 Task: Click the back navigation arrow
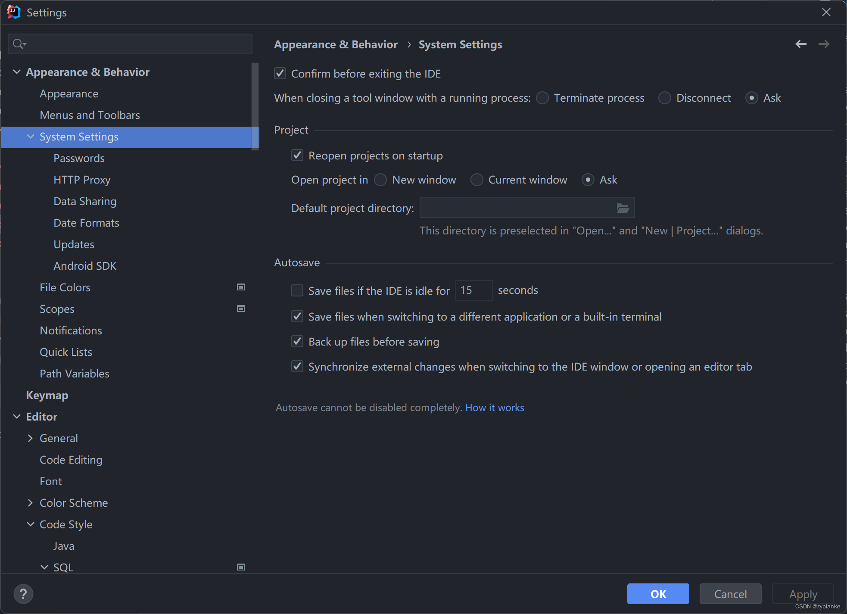coord(801,44)
